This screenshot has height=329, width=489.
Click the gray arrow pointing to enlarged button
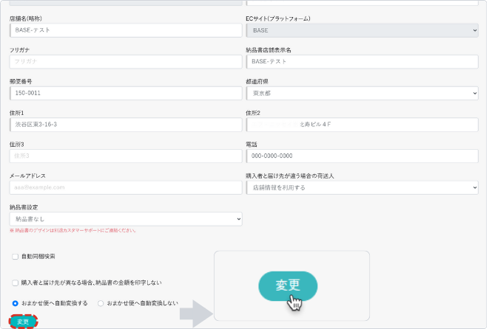click(x=196, y=314)
